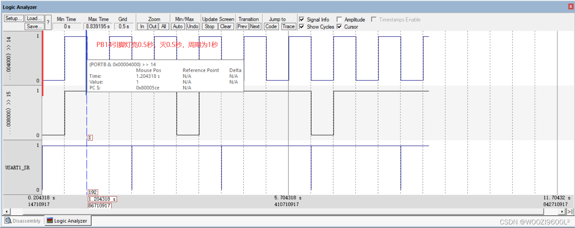Jump to end with the >| scroll button

(x=570, y=212)
